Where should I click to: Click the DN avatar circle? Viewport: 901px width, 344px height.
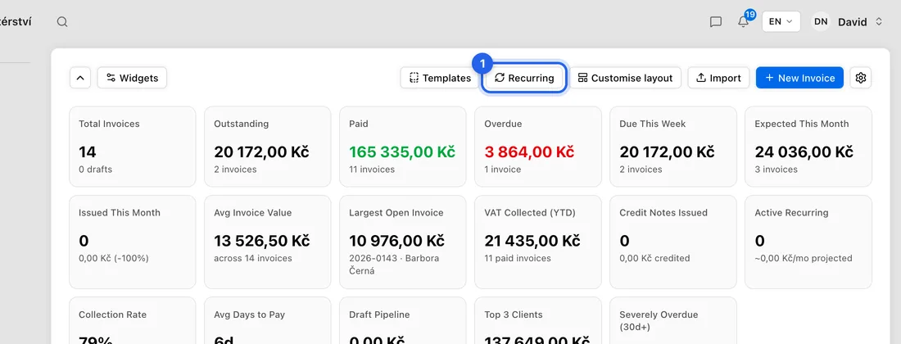[x=821, y=22]
